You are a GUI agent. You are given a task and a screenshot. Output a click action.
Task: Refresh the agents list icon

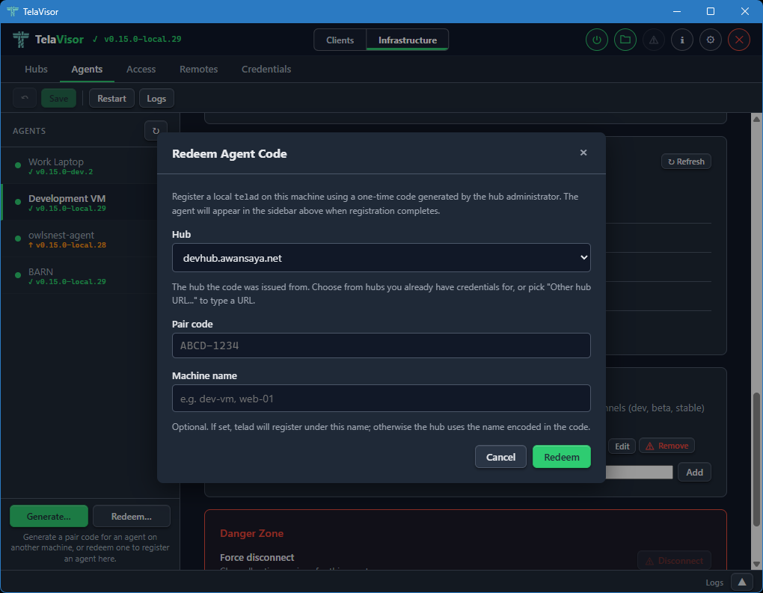tap(156, 131)
